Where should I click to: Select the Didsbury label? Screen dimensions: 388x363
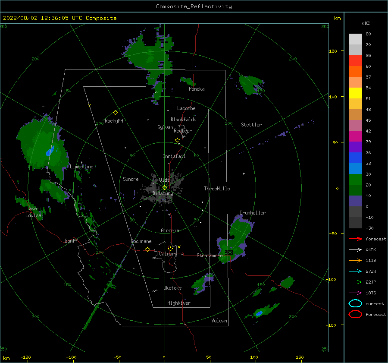tap(163, 193)
